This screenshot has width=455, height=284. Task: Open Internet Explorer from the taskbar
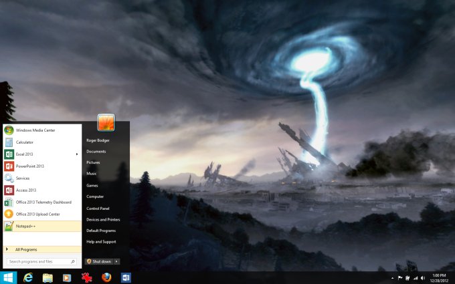tap(28, 277)
